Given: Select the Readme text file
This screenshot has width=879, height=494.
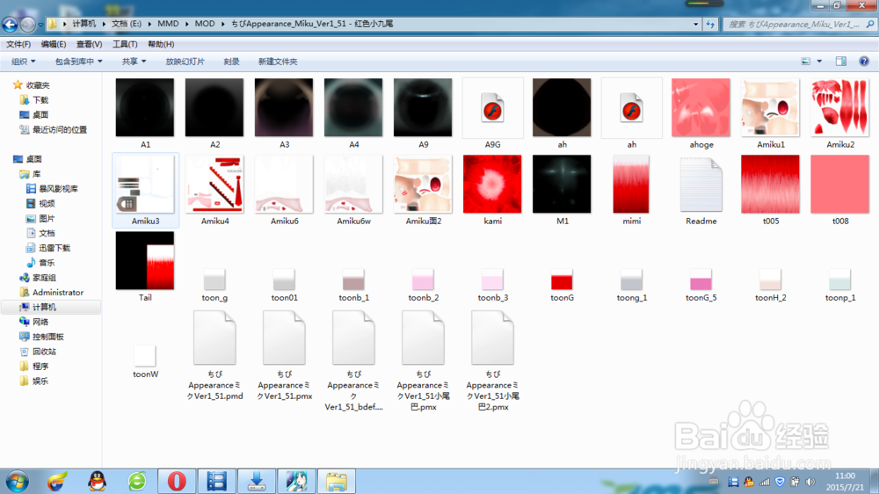Looking at the screenshot, I should [x=701, y=185].
